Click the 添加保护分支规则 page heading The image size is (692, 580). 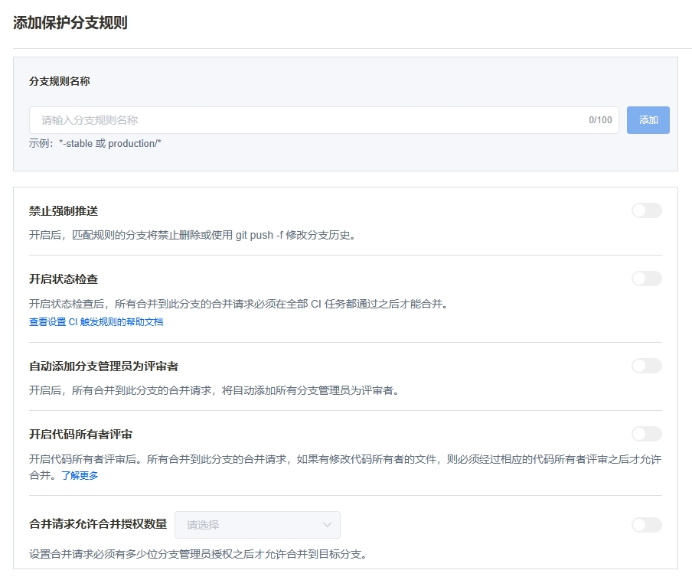[70, 22]
